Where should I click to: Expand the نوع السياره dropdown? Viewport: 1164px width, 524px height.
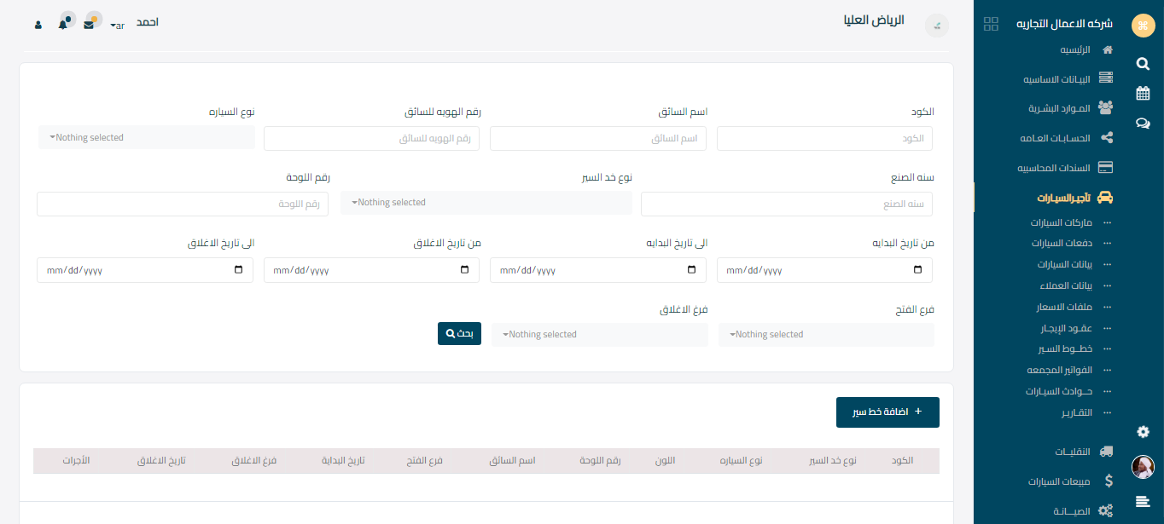click(x=147, y=138)
